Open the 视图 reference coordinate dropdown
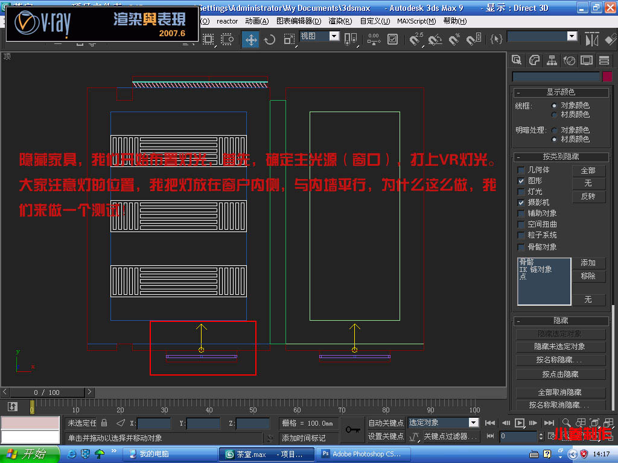 [334, 36]
